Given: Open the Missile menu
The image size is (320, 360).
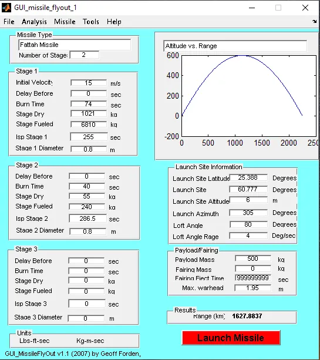Looking at the screenshot, I should click(65, 22).
